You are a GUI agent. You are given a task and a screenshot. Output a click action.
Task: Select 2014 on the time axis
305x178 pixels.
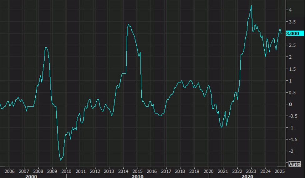pyautogui.click(x=123, y=171)
